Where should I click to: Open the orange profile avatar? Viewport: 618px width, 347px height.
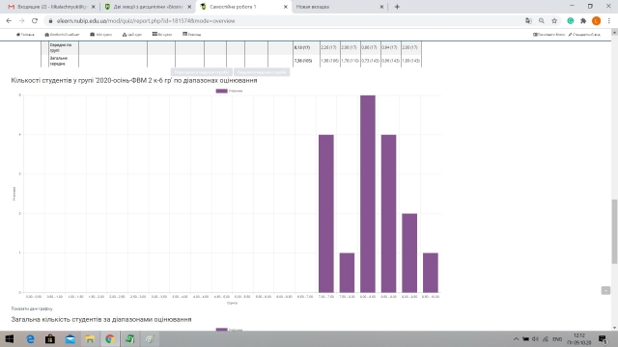(x=597, y=21)
